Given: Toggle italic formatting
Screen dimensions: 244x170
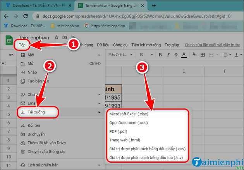Looking at the screenshot, I should pyautogui.click(x=168, y=55).
